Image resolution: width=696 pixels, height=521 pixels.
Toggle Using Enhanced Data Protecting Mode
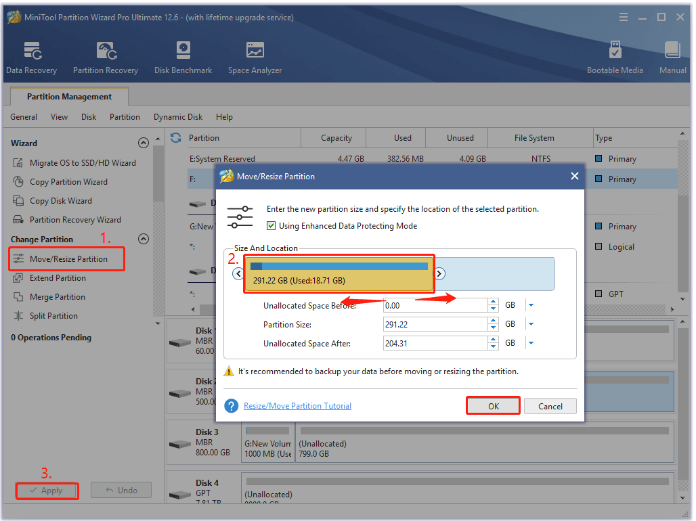[271, 226]
